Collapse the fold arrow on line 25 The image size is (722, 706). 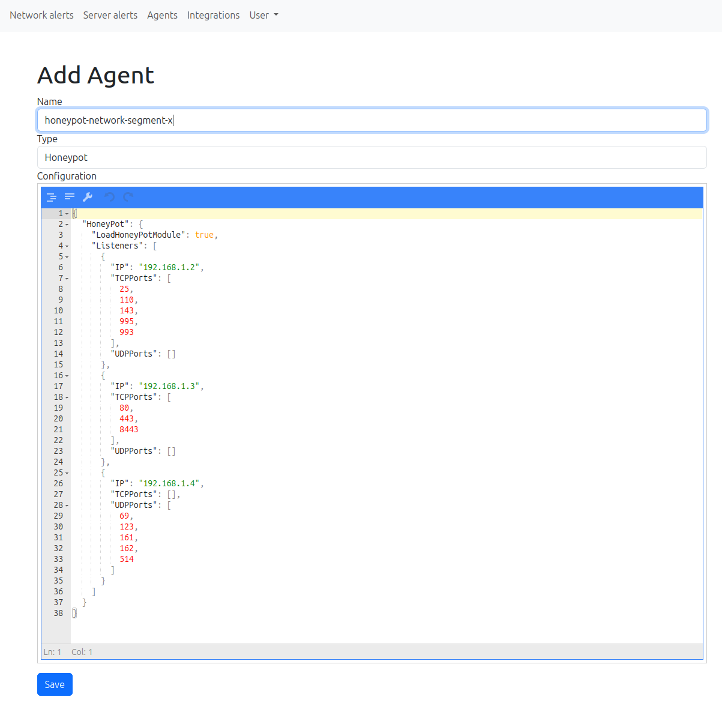pyautogui.click(x=67, y=473)
